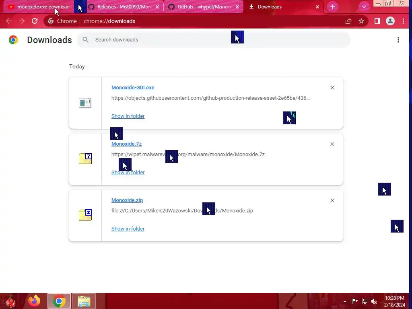Go back with the browser back arrow

[9, 21]
